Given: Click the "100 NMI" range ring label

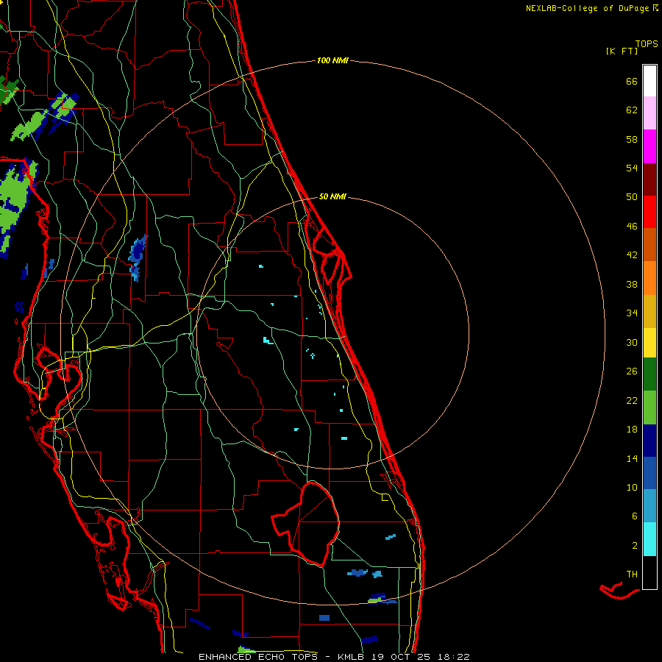Looking at the screenshot, I should (x=332, y=60).
